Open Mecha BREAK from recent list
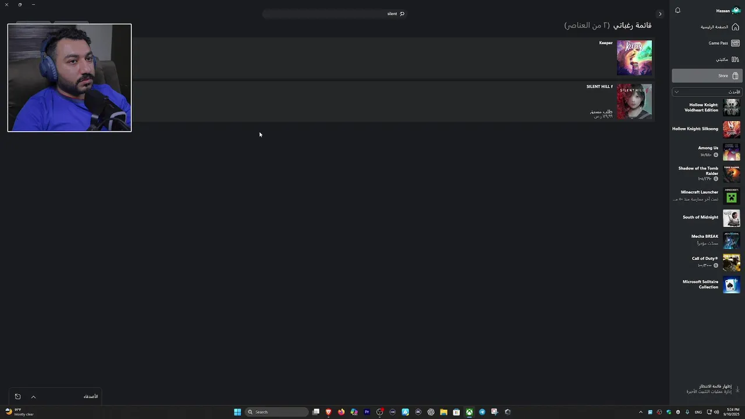 click(707, 240)
